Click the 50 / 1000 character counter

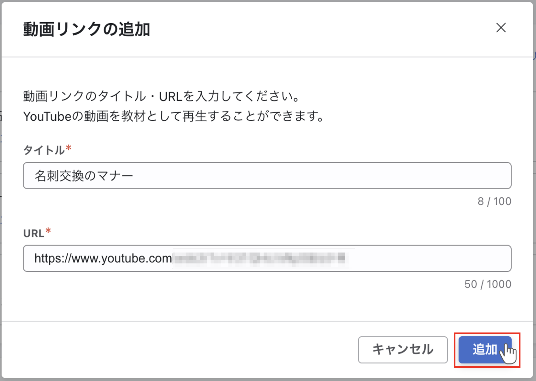(x=488, y=284)
